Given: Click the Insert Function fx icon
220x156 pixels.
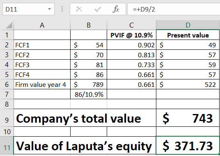Looking at the screenshot, I should (116, 9).
